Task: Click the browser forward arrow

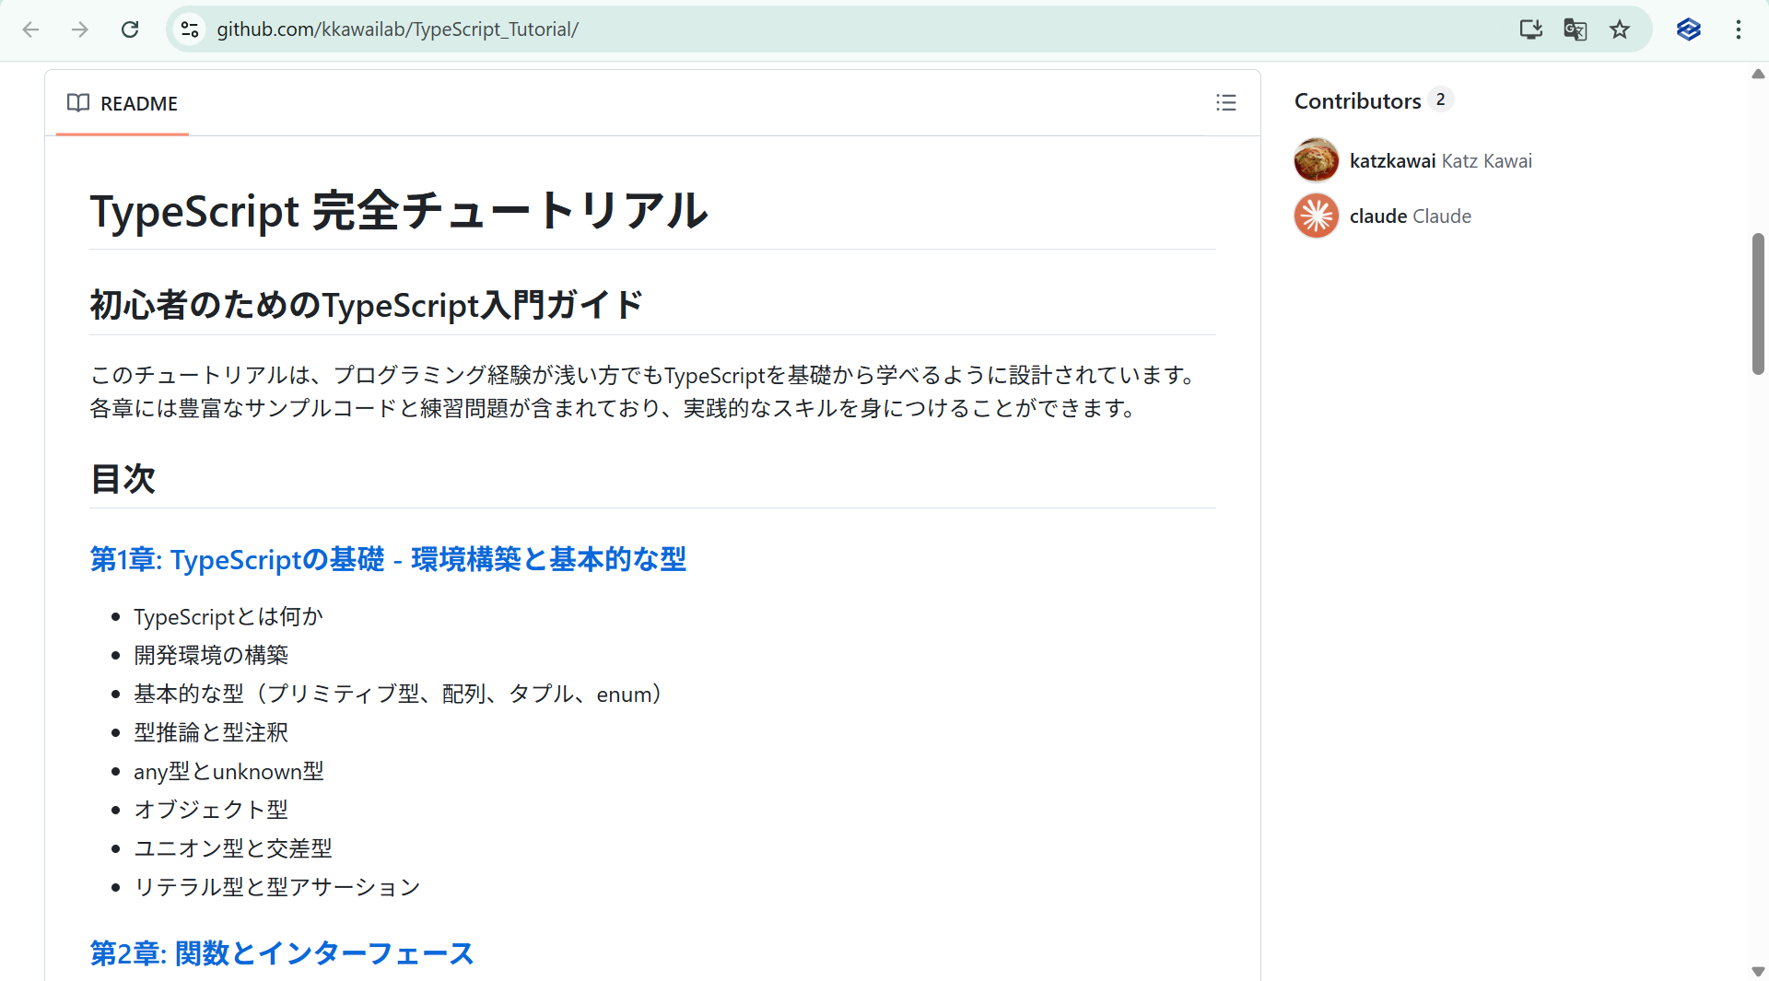Action: 80,29
